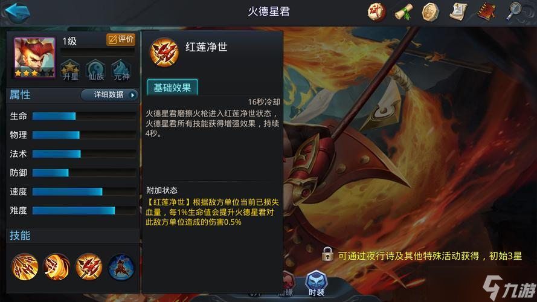Open the red book icon
Viewport: 537px width, 302px height.
tap(487, 12)
